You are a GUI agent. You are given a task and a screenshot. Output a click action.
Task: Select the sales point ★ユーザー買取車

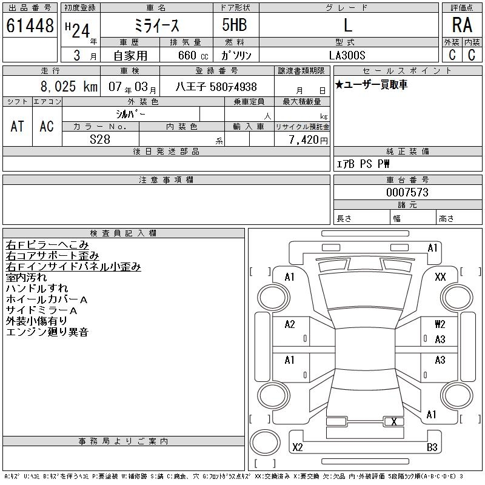click(x=371, y=85)
